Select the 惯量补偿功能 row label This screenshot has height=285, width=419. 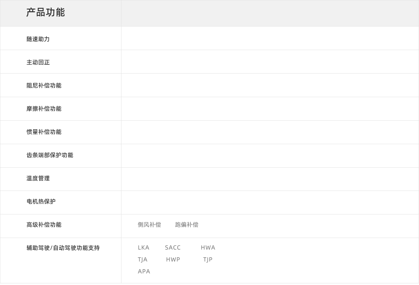pos(44,132)
